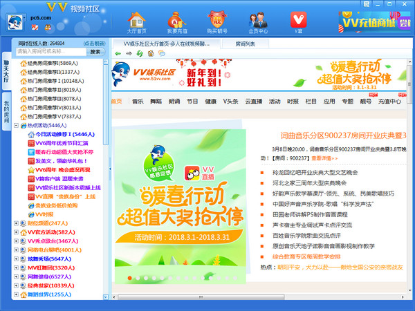Open the 朝阳平安 hot topic link

tap(340, 267)
